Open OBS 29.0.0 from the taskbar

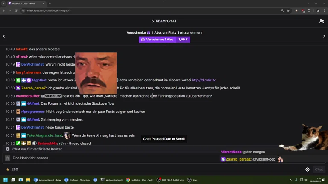point(171,180)
